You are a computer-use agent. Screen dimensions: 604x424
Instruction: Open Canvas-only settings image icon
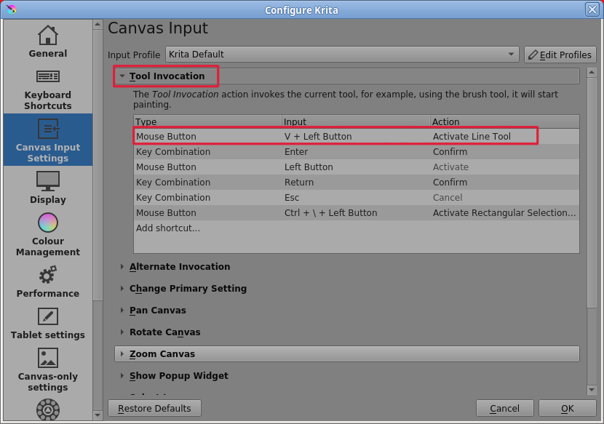tap(48, 359)
